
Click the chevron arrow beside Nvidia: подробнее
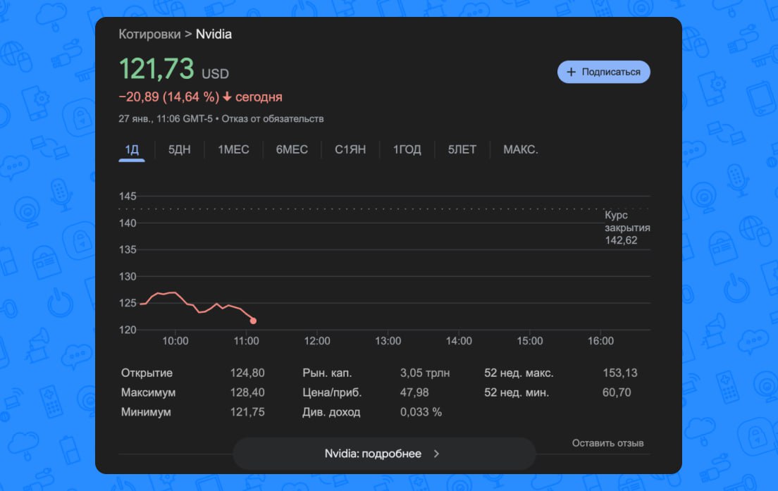pyautogui.click(x=436, y=454)
